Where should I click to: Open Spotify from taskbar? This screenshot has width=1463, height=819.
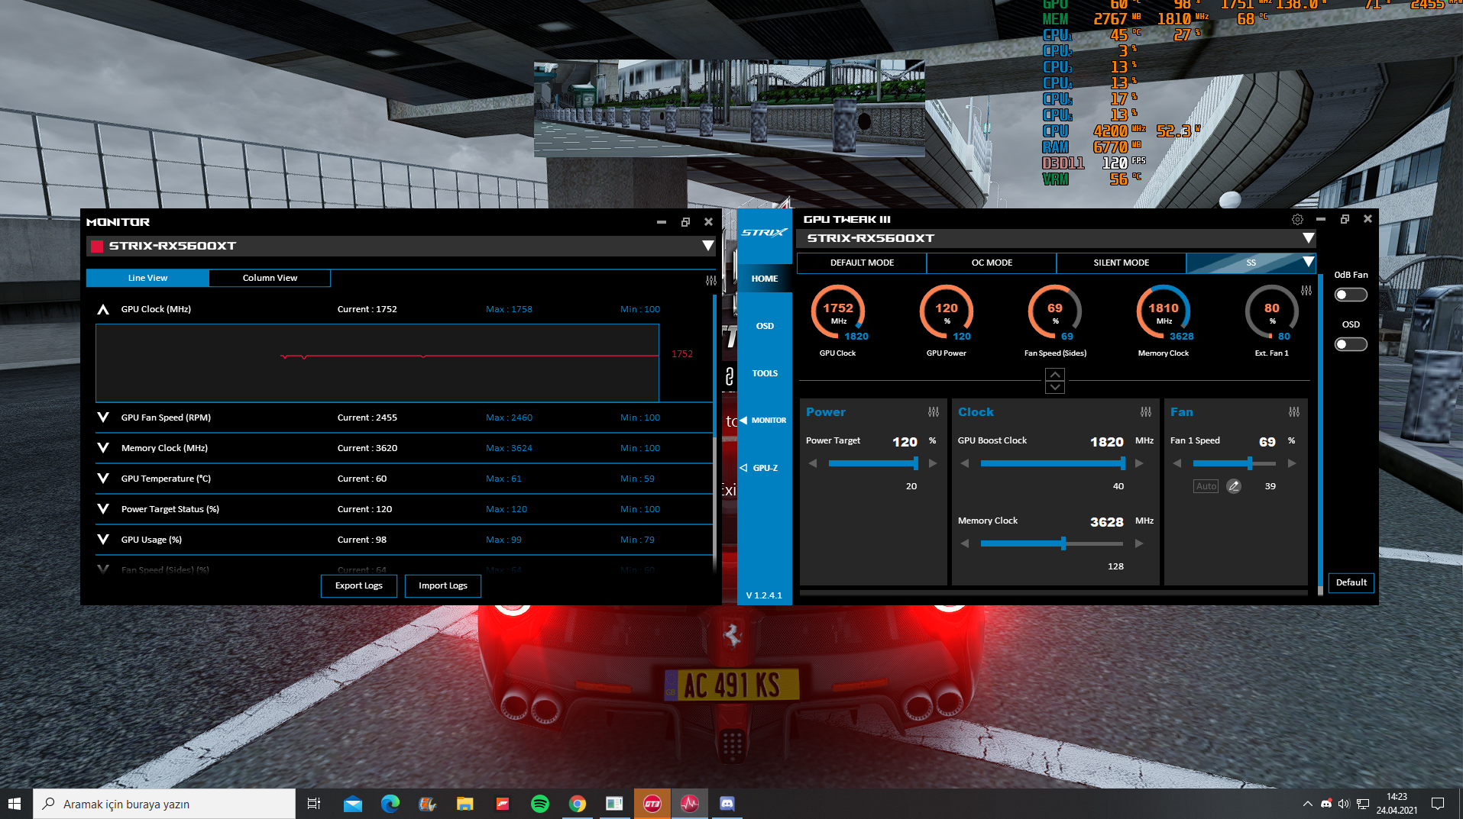(x=540, y=804)
